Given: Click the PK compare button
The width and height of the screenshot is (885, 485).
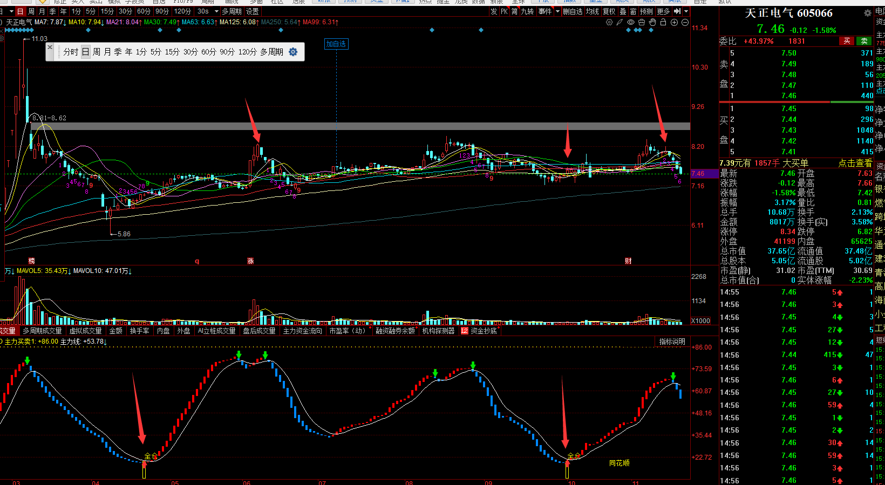Looking at the screenshot, I should click(x=504, y=11).
